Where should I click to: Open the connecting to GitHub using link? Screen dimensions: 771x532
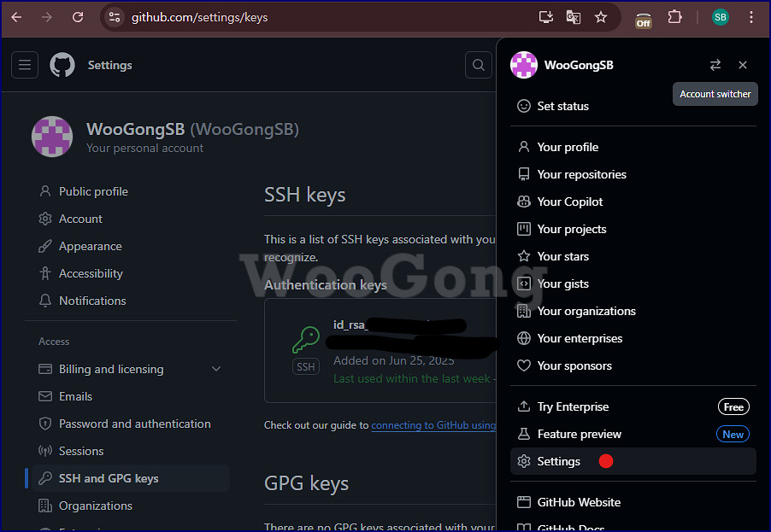pyautogui.click(x=433, y=425)
